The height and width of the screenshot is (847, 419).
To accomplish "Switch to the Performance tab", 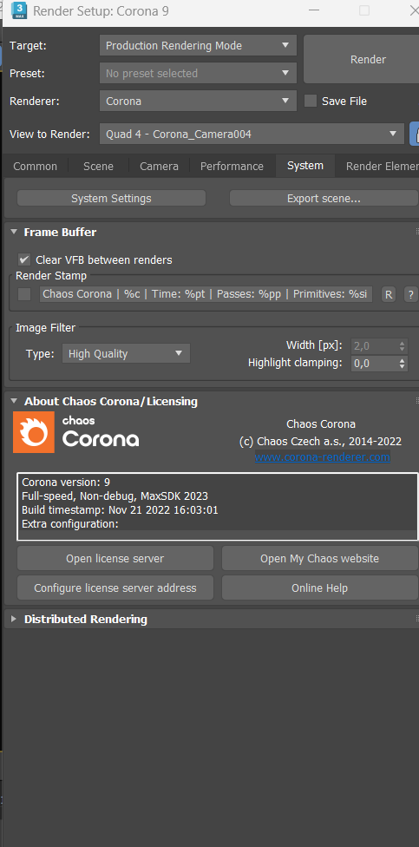I will click(x=232, y=167).
